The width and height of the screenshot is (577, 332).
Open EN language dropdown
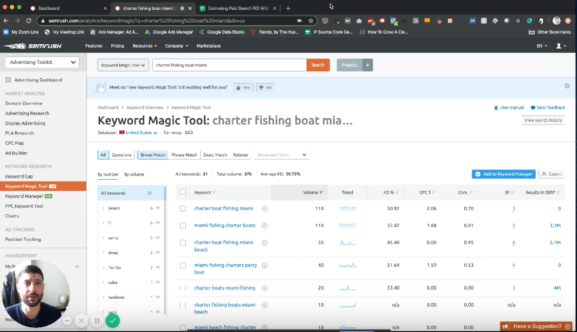[x=542, y=46]
